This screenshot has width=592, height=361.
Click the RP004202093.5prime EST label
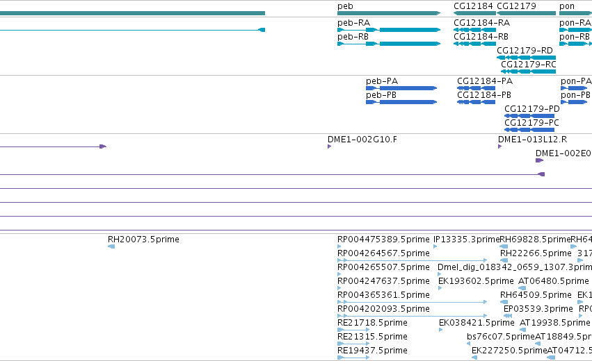pyautogui.click(x=383, y=309)
